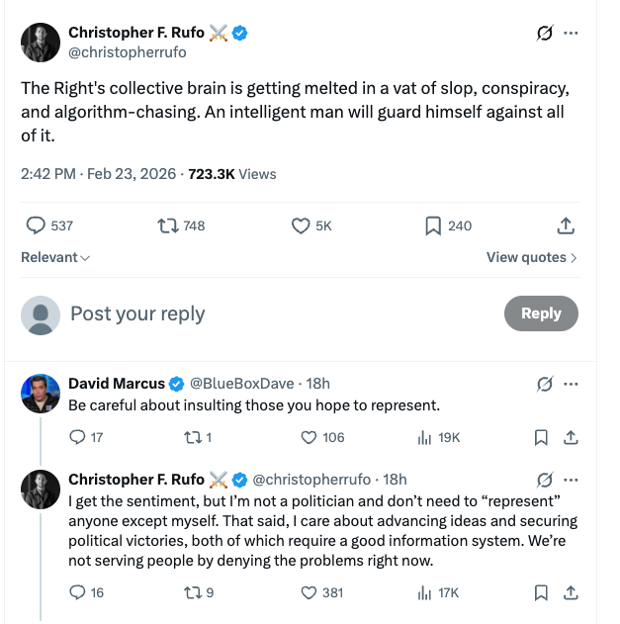Click the Grok icon on main post

click(x=544, y=33)
